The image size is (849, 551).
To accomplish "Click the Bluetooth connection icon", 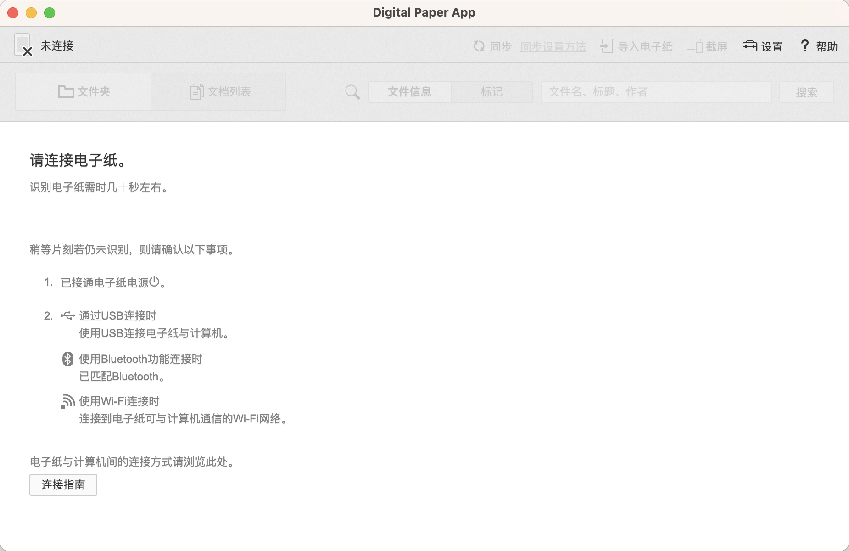I will 67,359.
